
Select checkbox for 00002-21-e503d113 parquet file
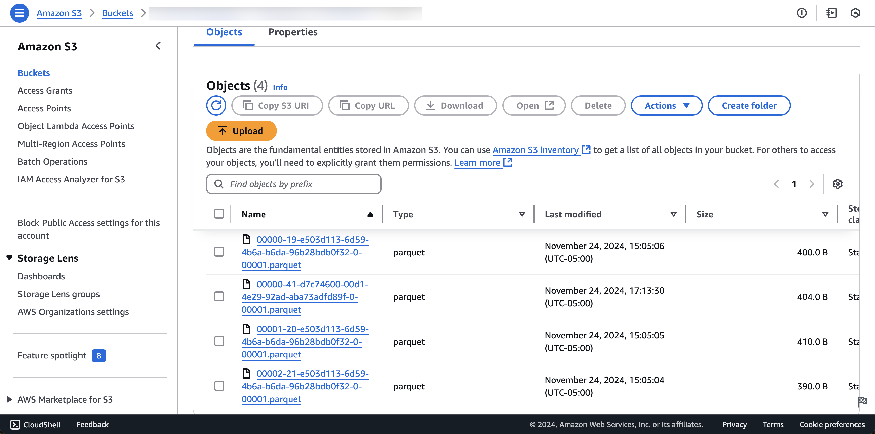(x=219, y=386)
